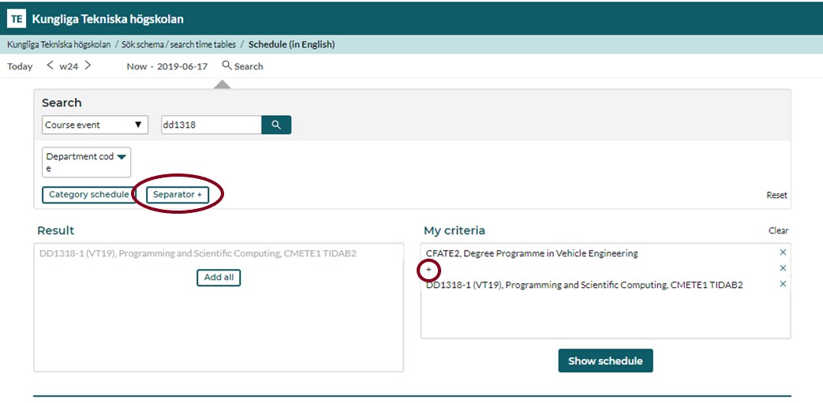This screenshot has height=403, width=823.
Task: Click the Separator + button
Action: tap(178, 195)
